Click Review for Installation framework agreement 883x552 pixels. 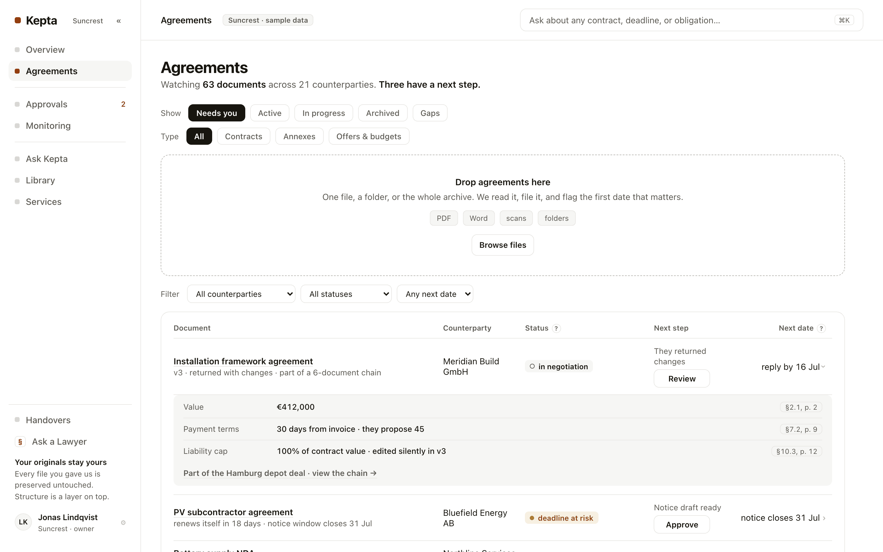point(682,379)
